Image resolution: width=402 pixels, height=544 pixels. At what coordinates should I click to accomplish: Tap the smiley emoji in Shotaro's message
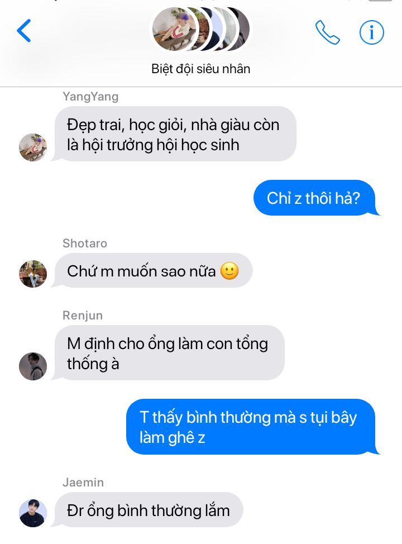[x=229, y=271]
